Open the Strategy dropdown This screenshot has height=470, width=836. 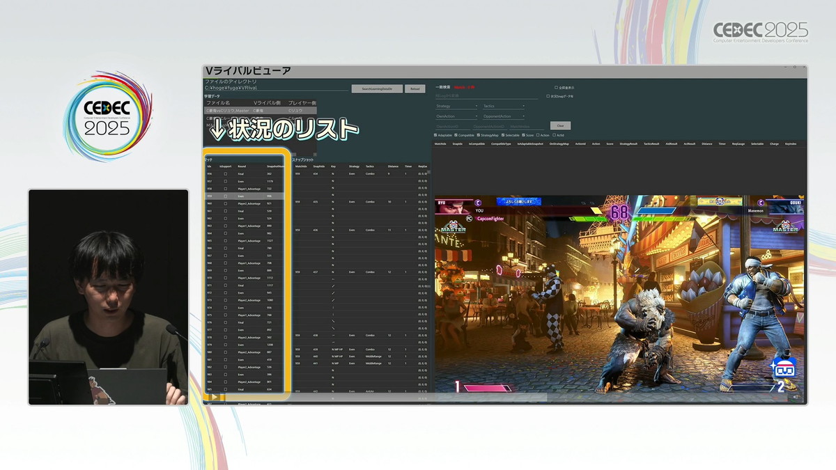[x=457, y=106]
